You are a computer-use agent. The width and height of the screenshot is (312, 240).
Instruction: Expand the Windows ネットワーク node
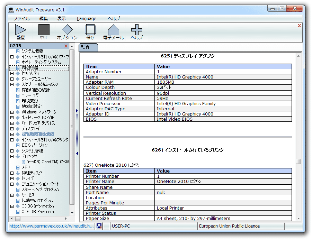pos(12,112)
